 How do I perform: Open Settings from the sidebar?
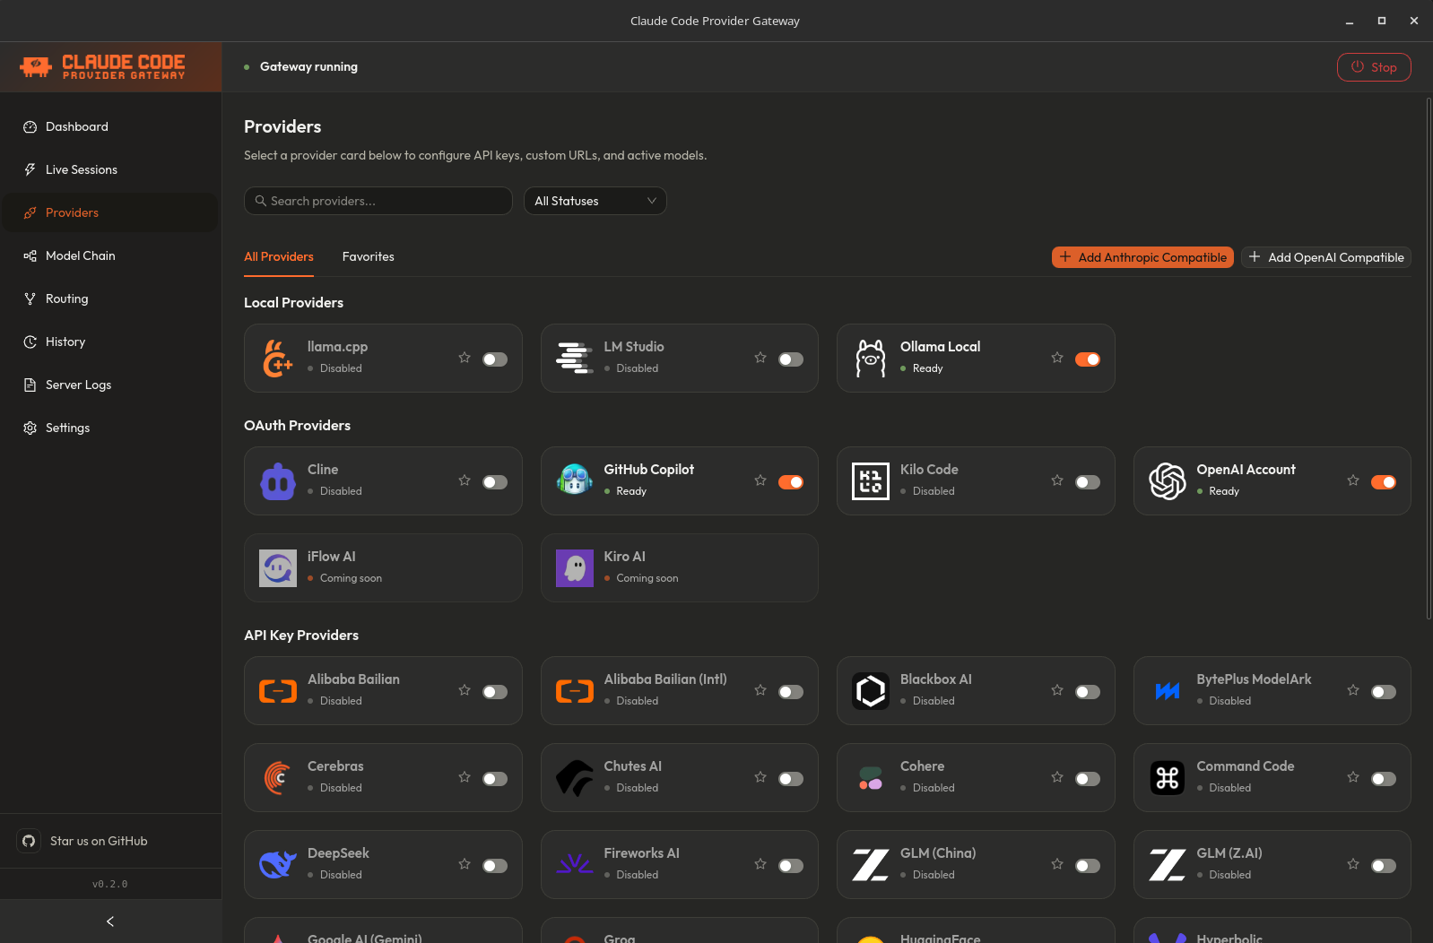click(110, 428)
